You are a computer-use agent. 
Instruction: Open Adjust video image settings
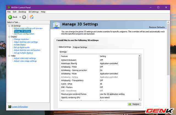(25, 61)
